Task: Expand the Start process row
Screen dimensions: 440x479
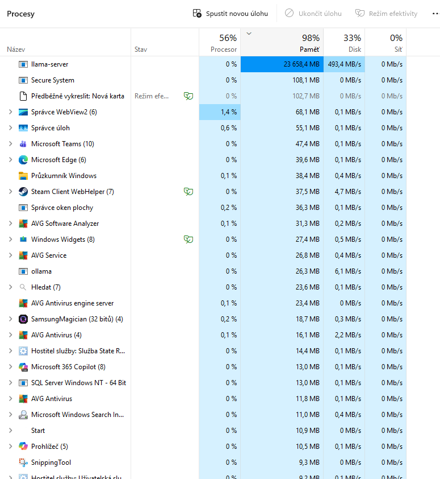Action: click(x=10, y=431)
